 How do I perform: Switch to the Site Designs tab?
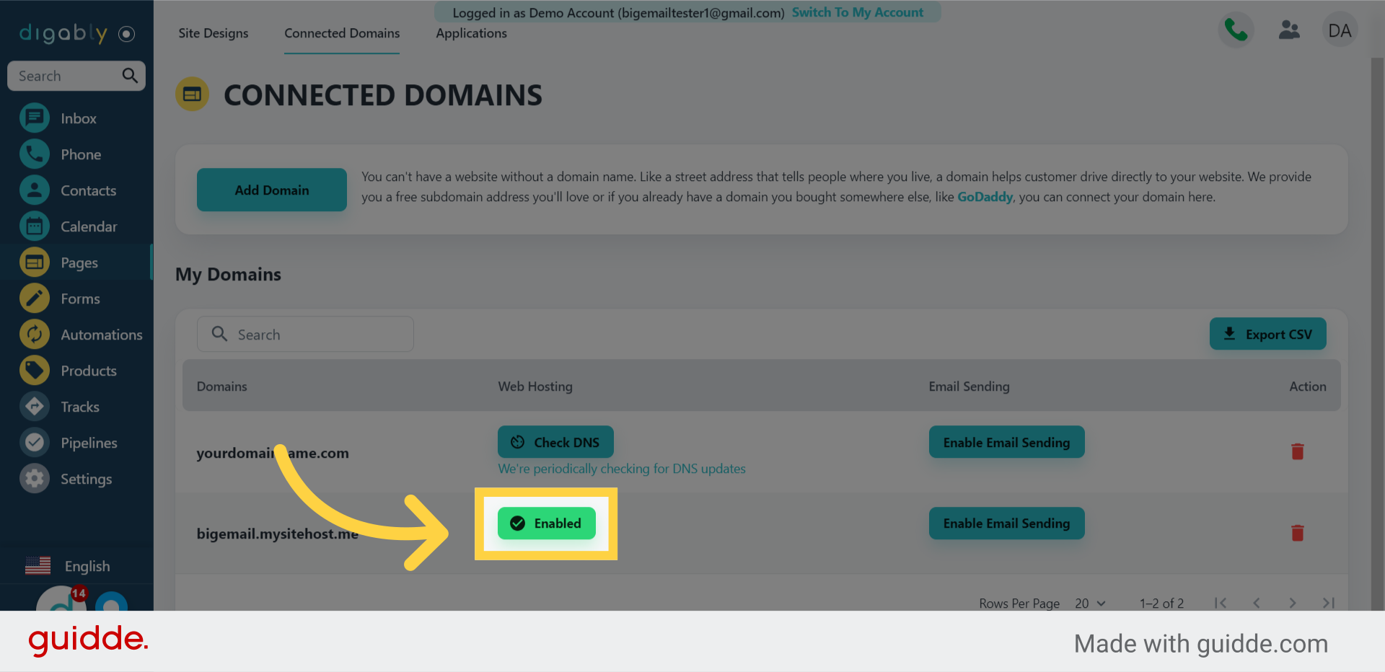point(214,33)
